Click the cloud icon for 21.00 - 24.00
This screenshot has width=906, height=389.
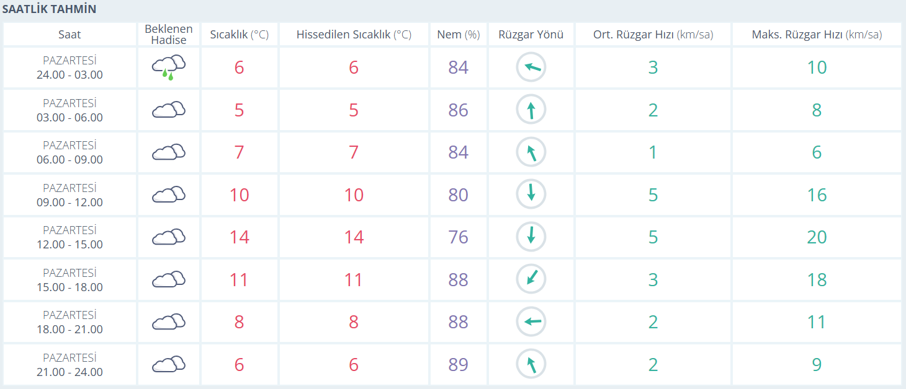tap(169, 364)
